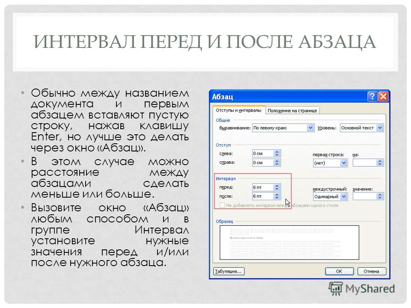
Task: Click the перед interval field with 6 пт
Action: pos(263,187)
